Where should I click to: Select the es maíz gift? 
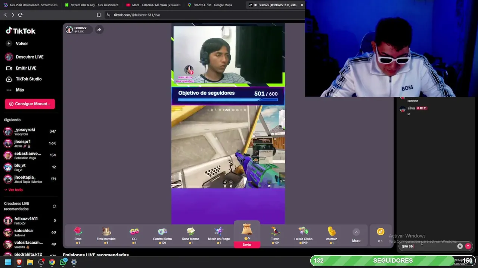click(x=332, y=236)
